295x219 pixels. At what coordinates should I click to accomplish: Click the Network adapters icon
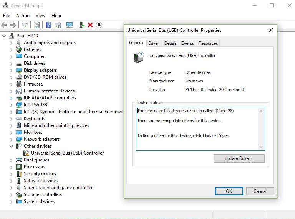18,139
